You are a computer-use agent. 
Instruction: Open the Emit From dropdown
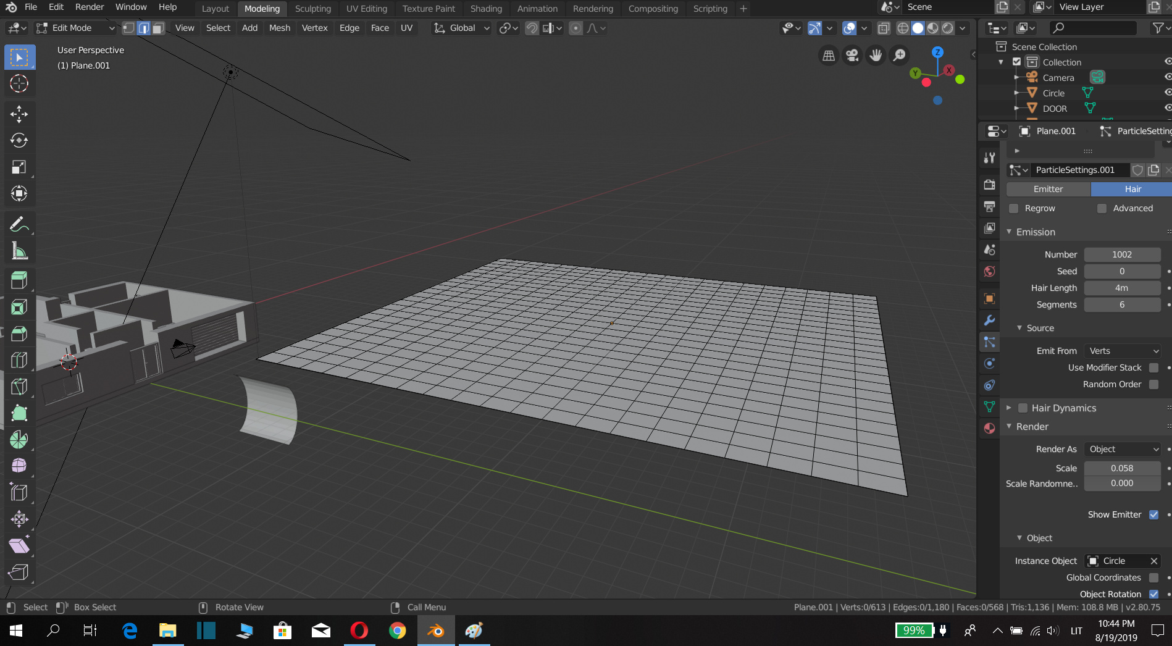pyautogui.click(x=1122, y=350)
